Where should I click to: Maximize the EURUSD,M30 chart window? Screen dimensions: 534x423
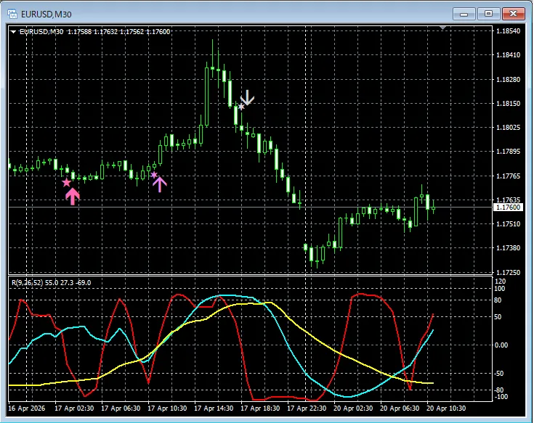coord(488,13)
